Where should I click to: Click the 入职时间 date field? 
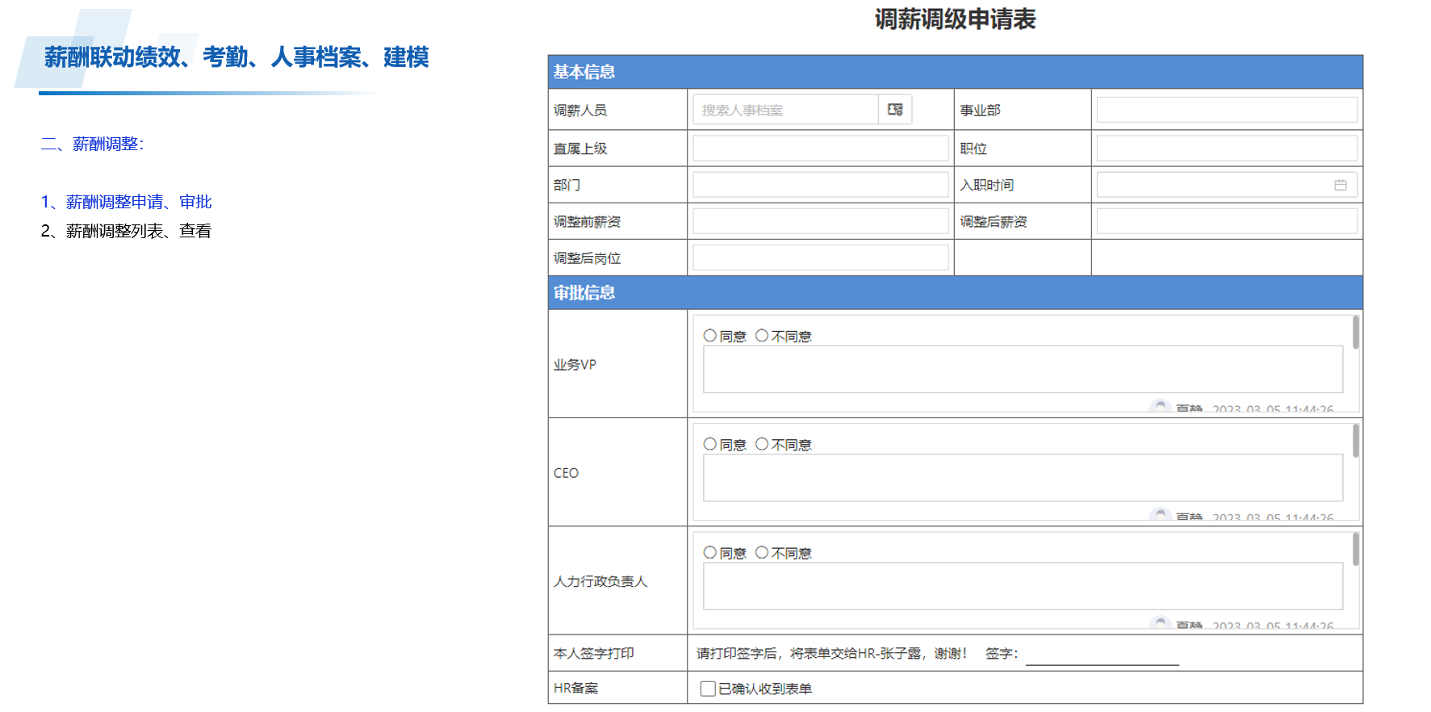(x=1227, y=185)
